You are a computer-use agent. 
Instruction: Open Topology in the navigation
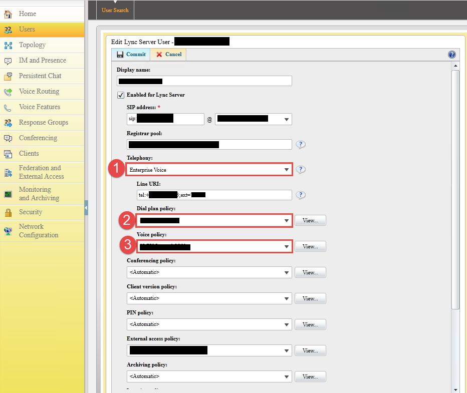(x=42, y=45)
